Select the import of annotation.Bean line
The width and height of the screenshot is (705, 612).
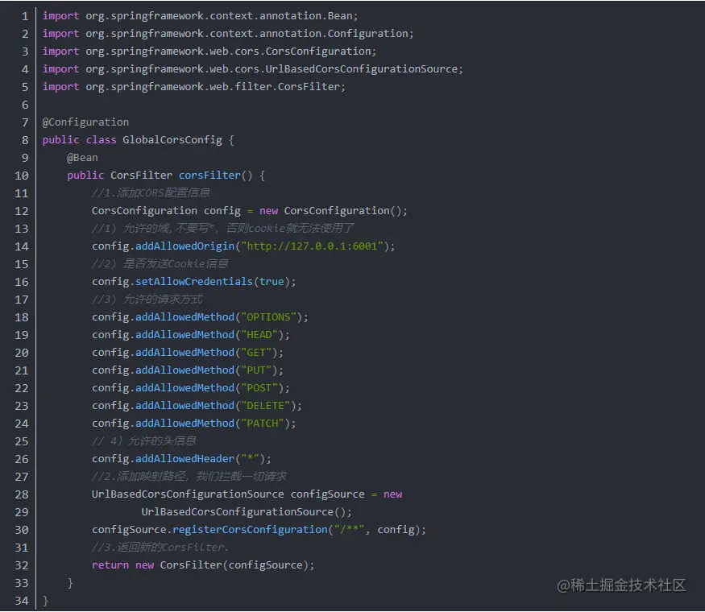click(200, 16)
